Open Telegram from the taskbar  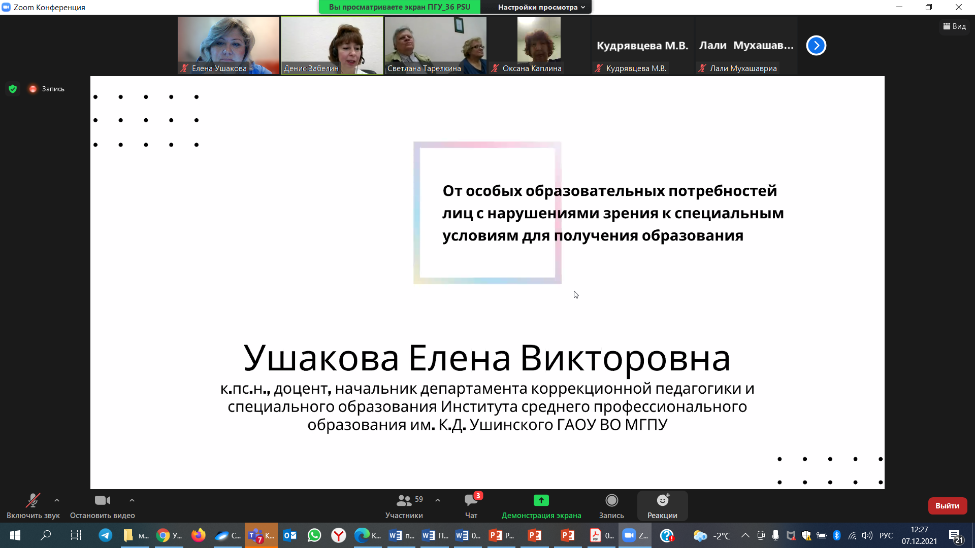point(106,535)
